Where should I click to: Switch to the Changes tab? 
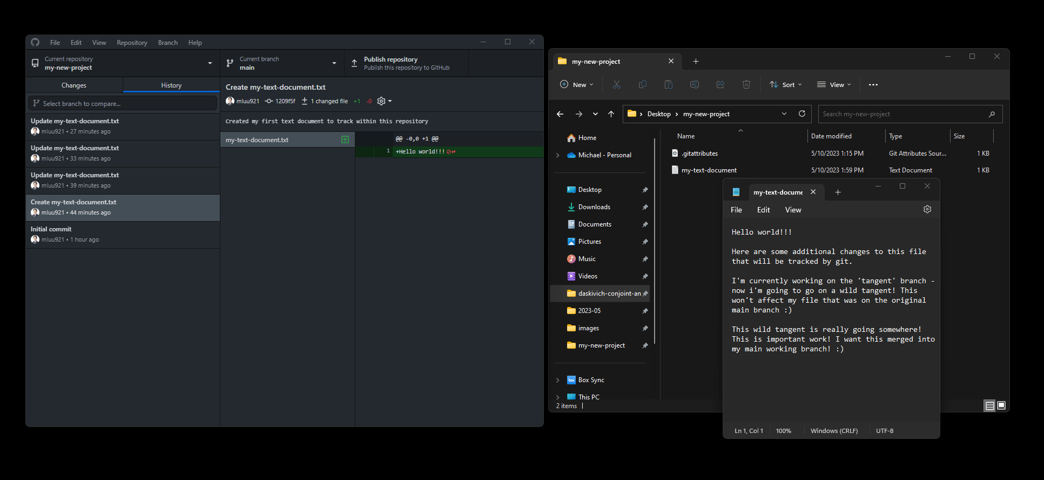click(74, 85)
